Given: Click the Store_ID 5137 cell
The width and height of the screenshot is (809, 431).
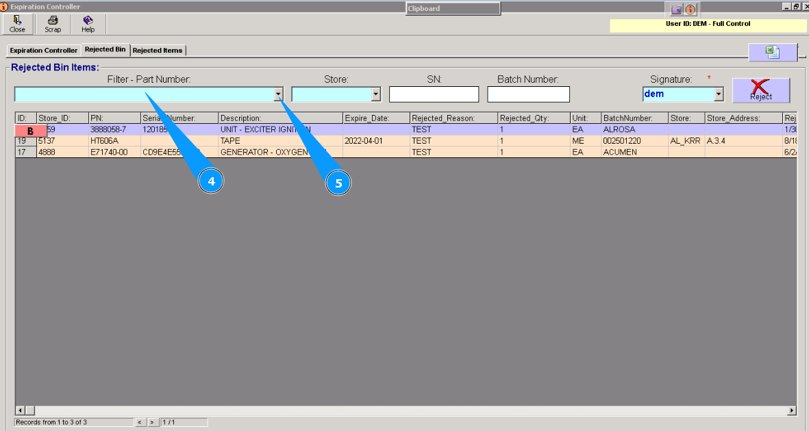Looking at the screenshot, I should coord(62,141).
